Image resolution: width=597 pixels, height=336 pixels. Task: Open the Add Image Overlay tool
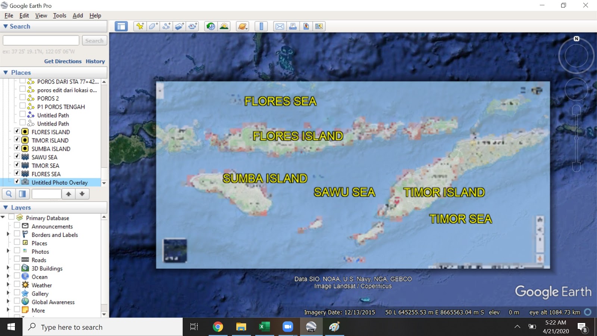coord(180,26)
